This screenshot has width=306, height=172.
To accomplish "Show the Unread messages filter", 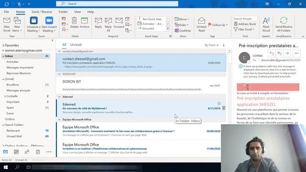I will point(76,44).
